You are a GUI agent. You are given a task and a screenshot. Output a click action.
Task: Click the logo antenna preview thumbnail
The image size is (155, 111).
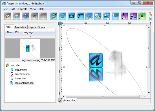point(30,49)
